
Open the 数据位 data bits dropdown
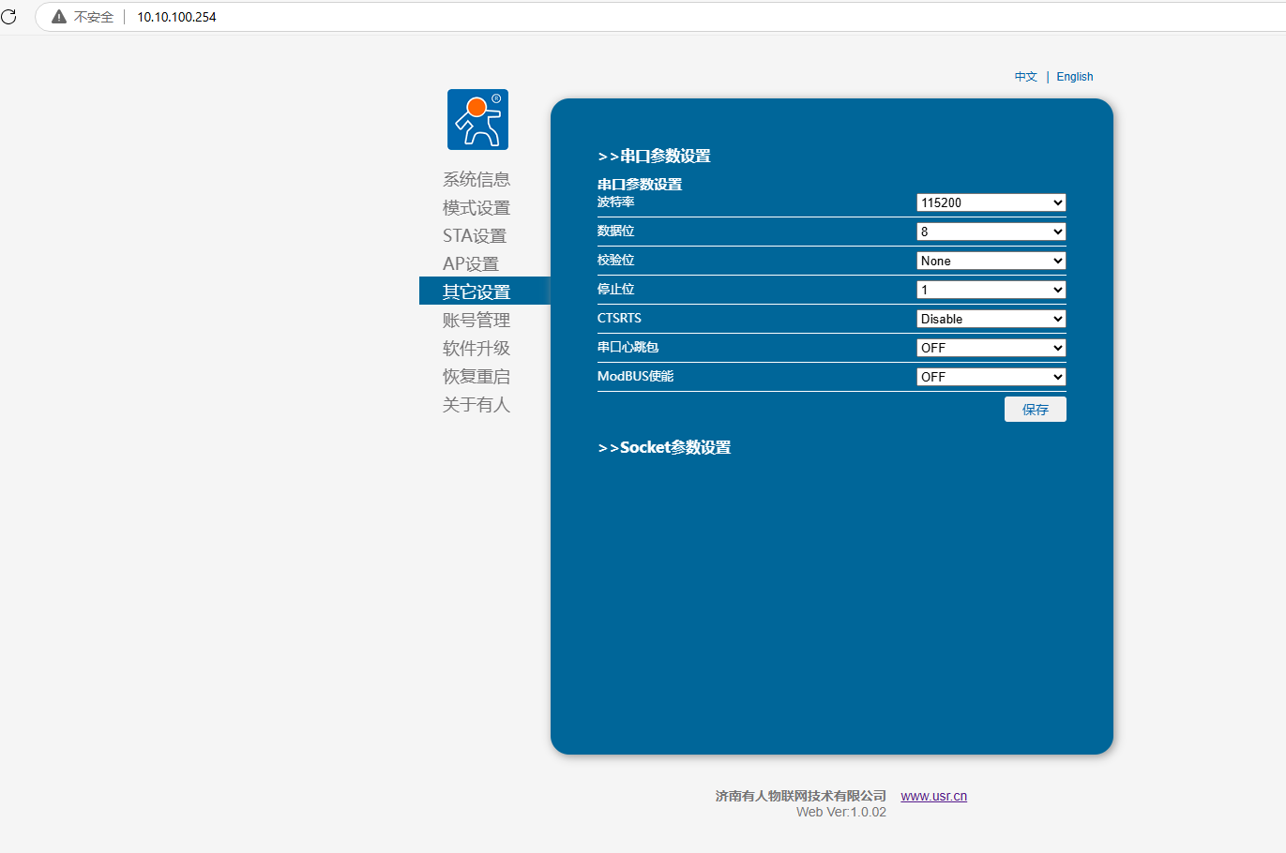click(991, 232)
